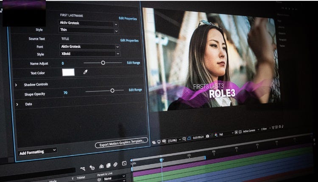Click the current time 0:00:00:24 display
318x182 pixels.
point(198,137)
